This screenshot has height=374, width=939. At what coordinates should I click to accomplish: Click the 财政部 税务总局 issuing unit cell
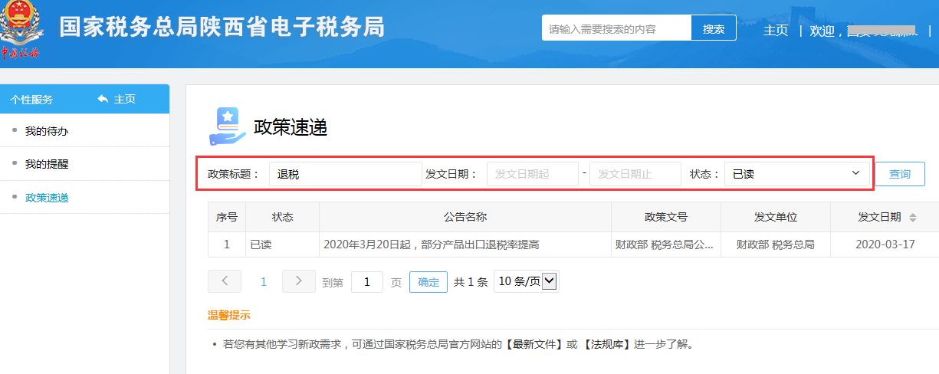775,245
